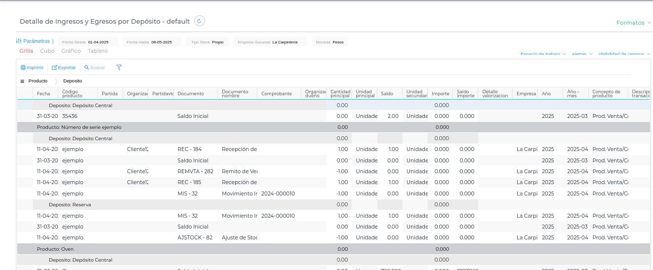The width and height of the screenshot is (653, 270).
Task: Switch to the Gráfico tab
Action: coord(71,51)
